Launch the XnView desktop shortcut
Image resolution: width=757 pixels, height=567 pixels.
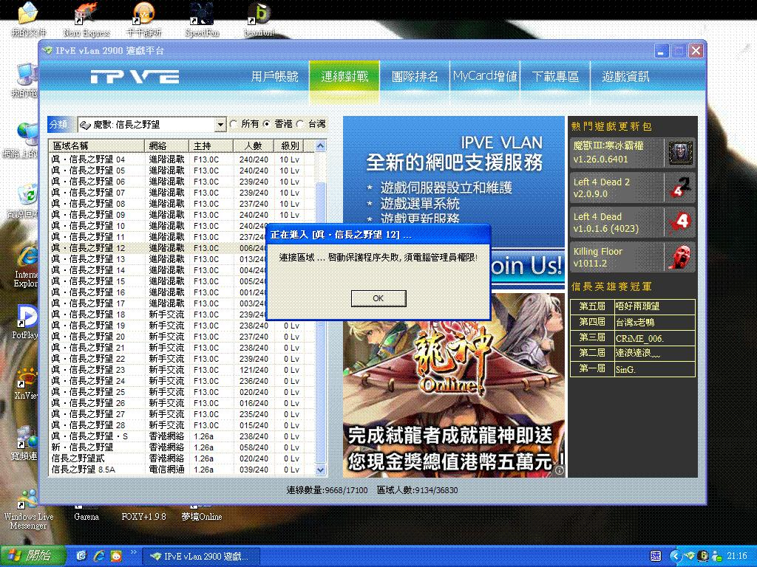26,383
